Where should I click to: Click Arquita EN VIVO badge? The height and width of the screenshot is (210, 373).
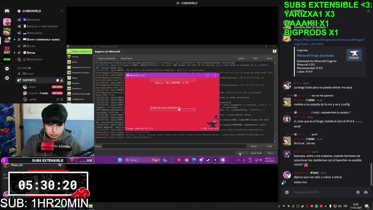coord(57,93)
